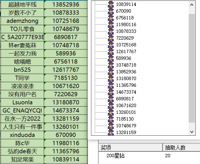Click spreadsheet cell 没有用户名
200x164 pixels.
(22, 94)
